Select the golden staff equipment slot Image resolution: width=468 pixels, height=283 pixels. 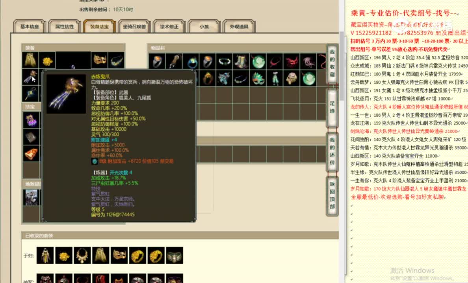click(30, 94)
